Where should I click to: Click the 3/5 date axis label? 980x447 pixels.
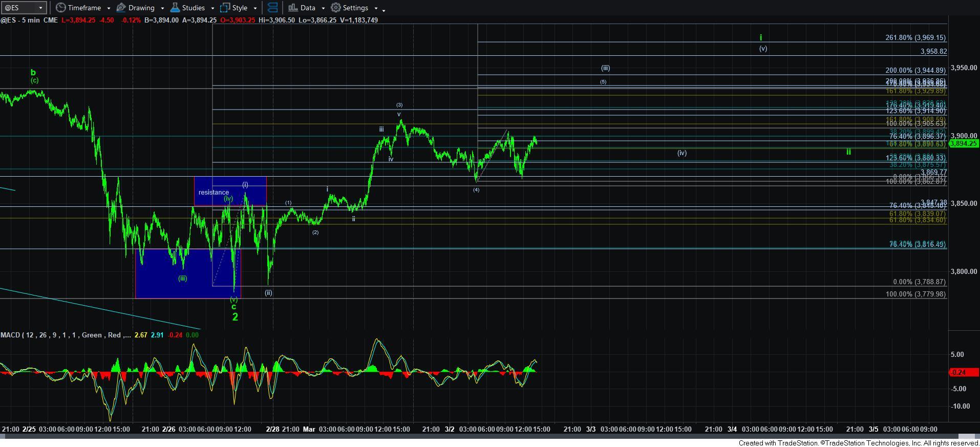[874, 429]
